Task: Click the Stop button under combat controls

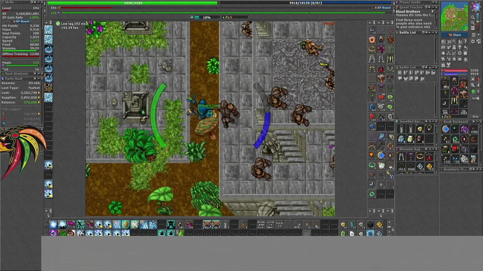Action: coord(475,116)
